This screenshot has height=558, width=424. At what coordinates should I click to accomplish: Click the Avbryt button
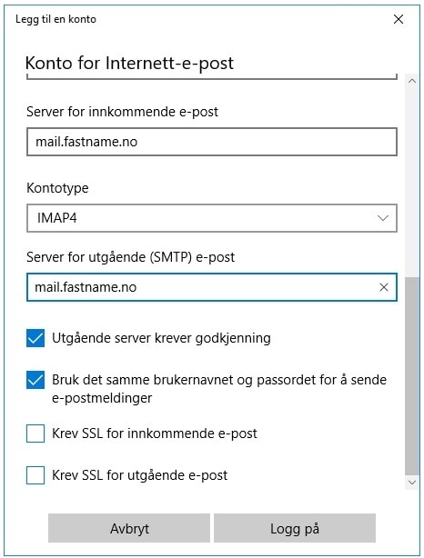129,528
